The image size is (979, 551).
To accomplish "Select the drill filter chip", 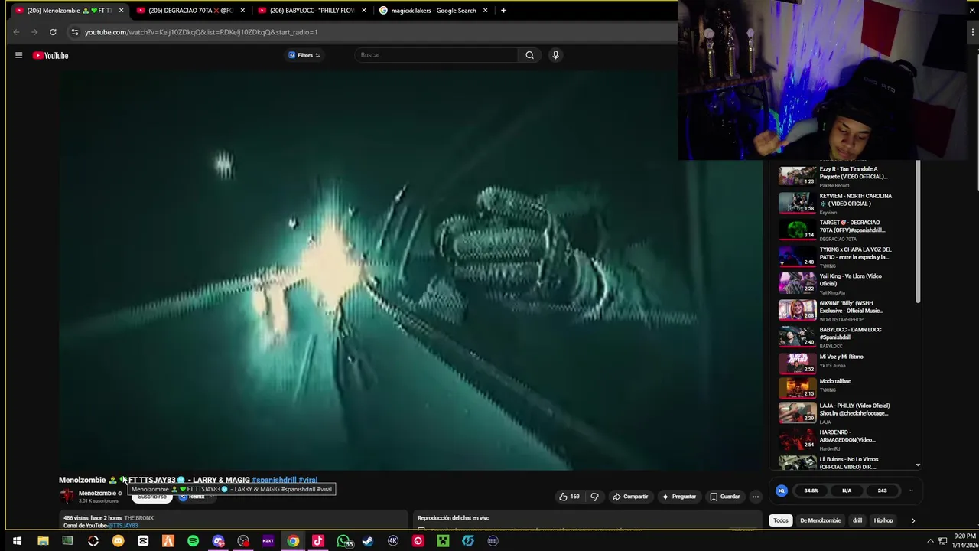I will [857, 520].
